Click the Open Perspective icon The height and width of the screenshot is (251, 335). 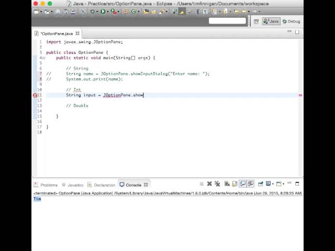(256, 21)
